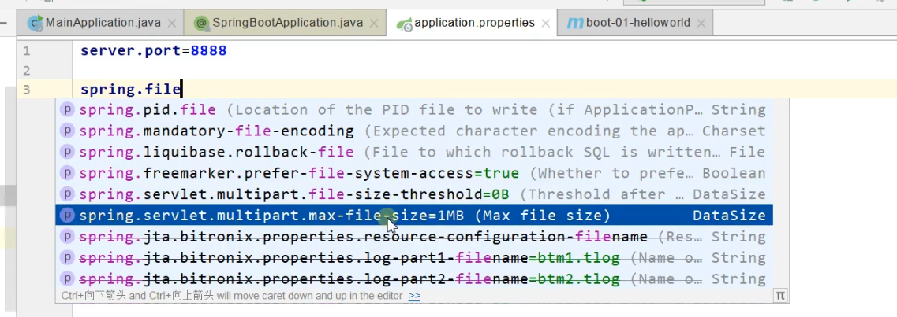Select the bitronix log-part1-filename suggestion
The height and width of the screenshot is (317, 897).
coord(414,257)
